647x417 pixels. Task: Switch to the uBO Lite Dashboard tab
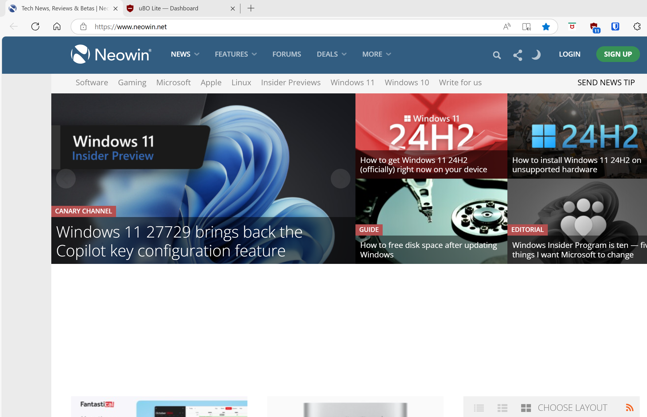[168, 8]
